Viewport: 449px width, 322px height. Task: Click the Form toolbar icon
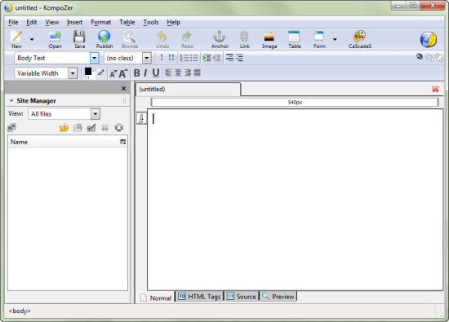[319, 39]
